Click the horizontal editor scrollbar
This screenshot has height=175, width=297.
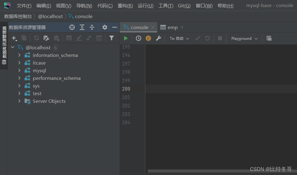199,171
